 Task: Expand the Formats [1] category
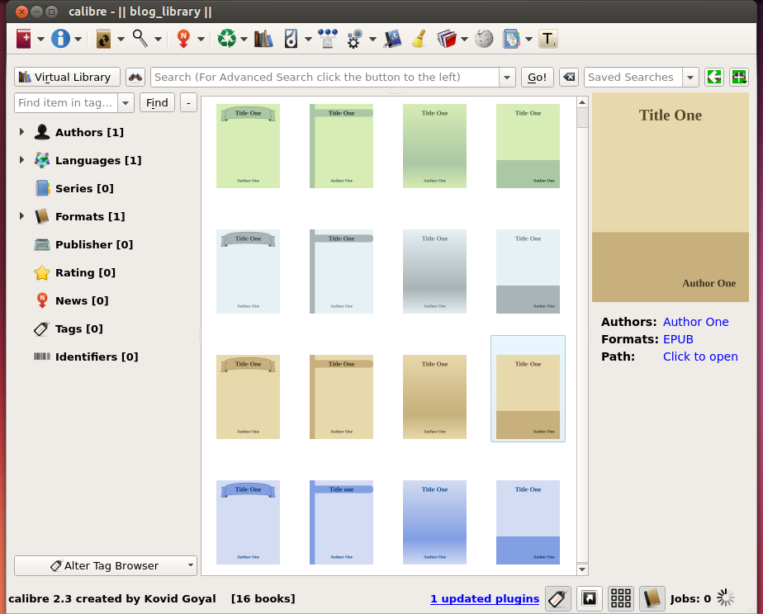[21, 216]
